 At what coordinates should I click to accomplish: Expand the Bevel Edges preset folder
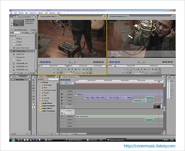(x=39, y=85)
